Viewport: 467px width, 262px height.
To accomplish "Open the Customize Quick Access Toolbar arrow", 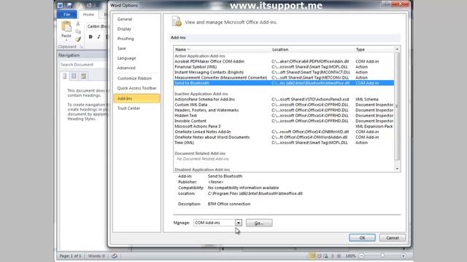I will point(97,6).
